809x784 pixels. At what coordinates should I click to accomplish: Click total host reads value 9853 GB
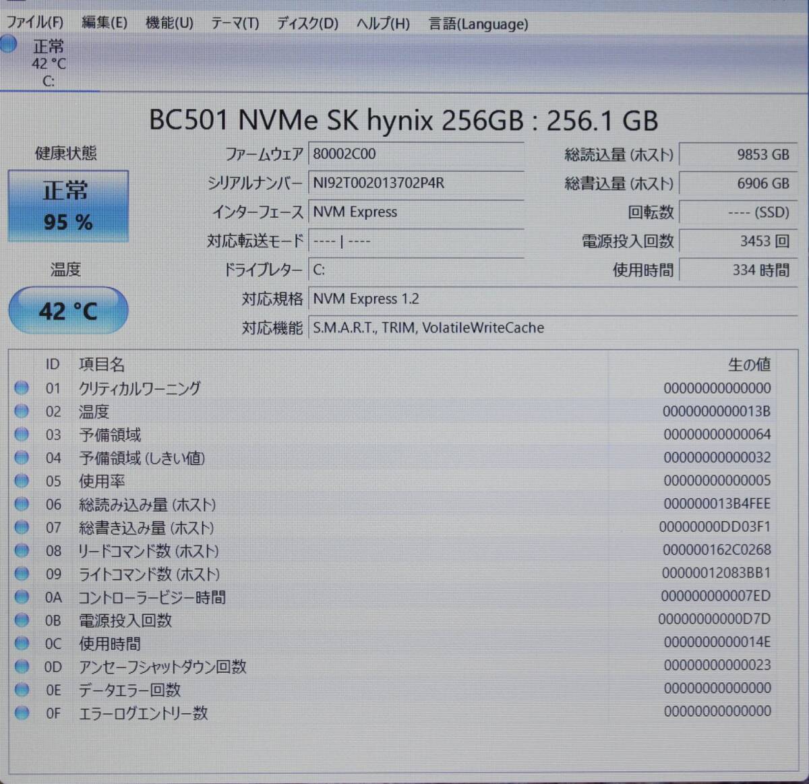pos(738,154)
